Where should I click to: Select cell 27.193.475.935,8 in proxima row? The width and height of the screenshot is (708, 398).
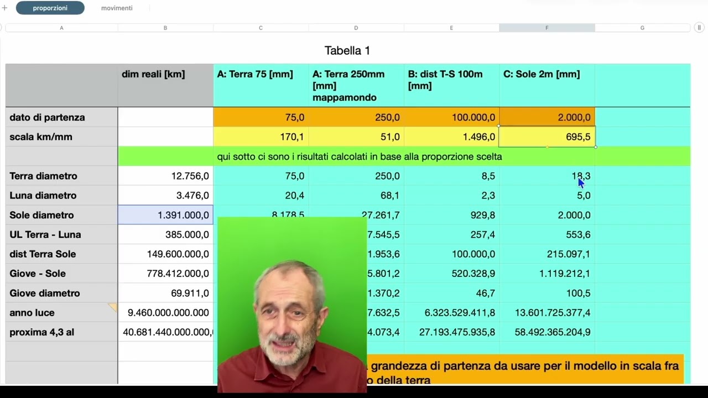pos(451,332)
